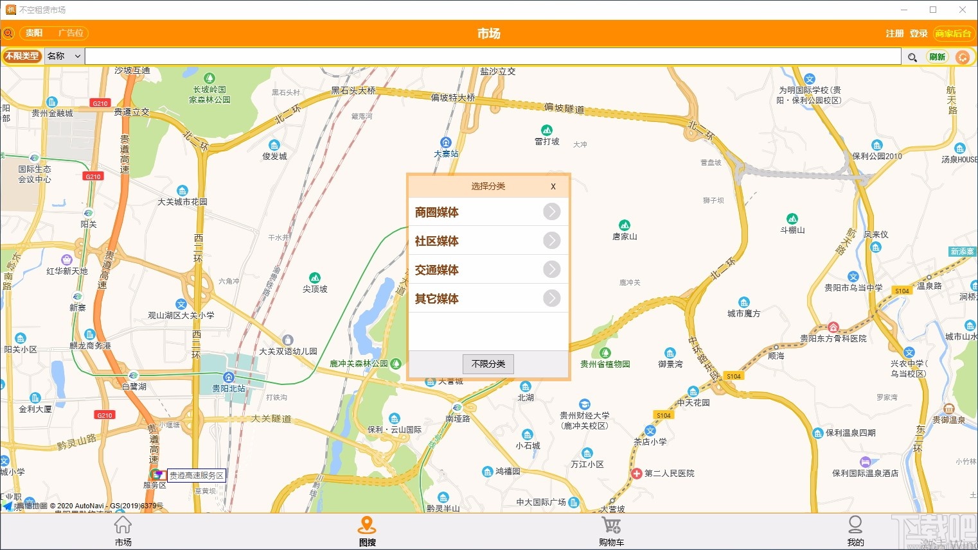Click the 不限类型 type filter button
Screen dimensions: 978x550
[22, 56]
